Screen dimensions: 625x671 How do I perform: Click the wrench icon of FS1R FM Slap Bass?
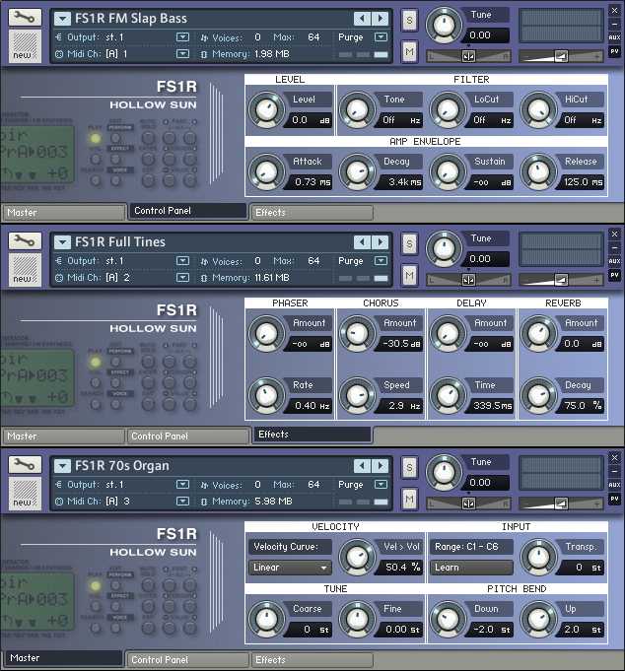25,18
